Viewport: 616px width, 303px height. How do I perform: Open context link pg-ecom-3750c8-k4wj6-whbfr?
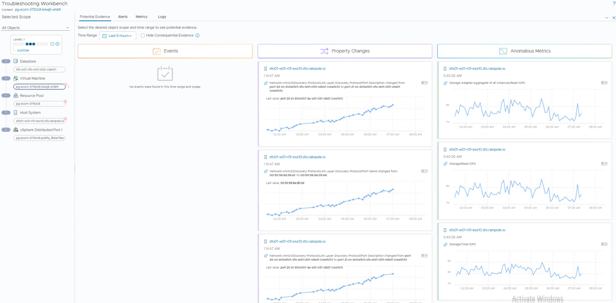38,9
